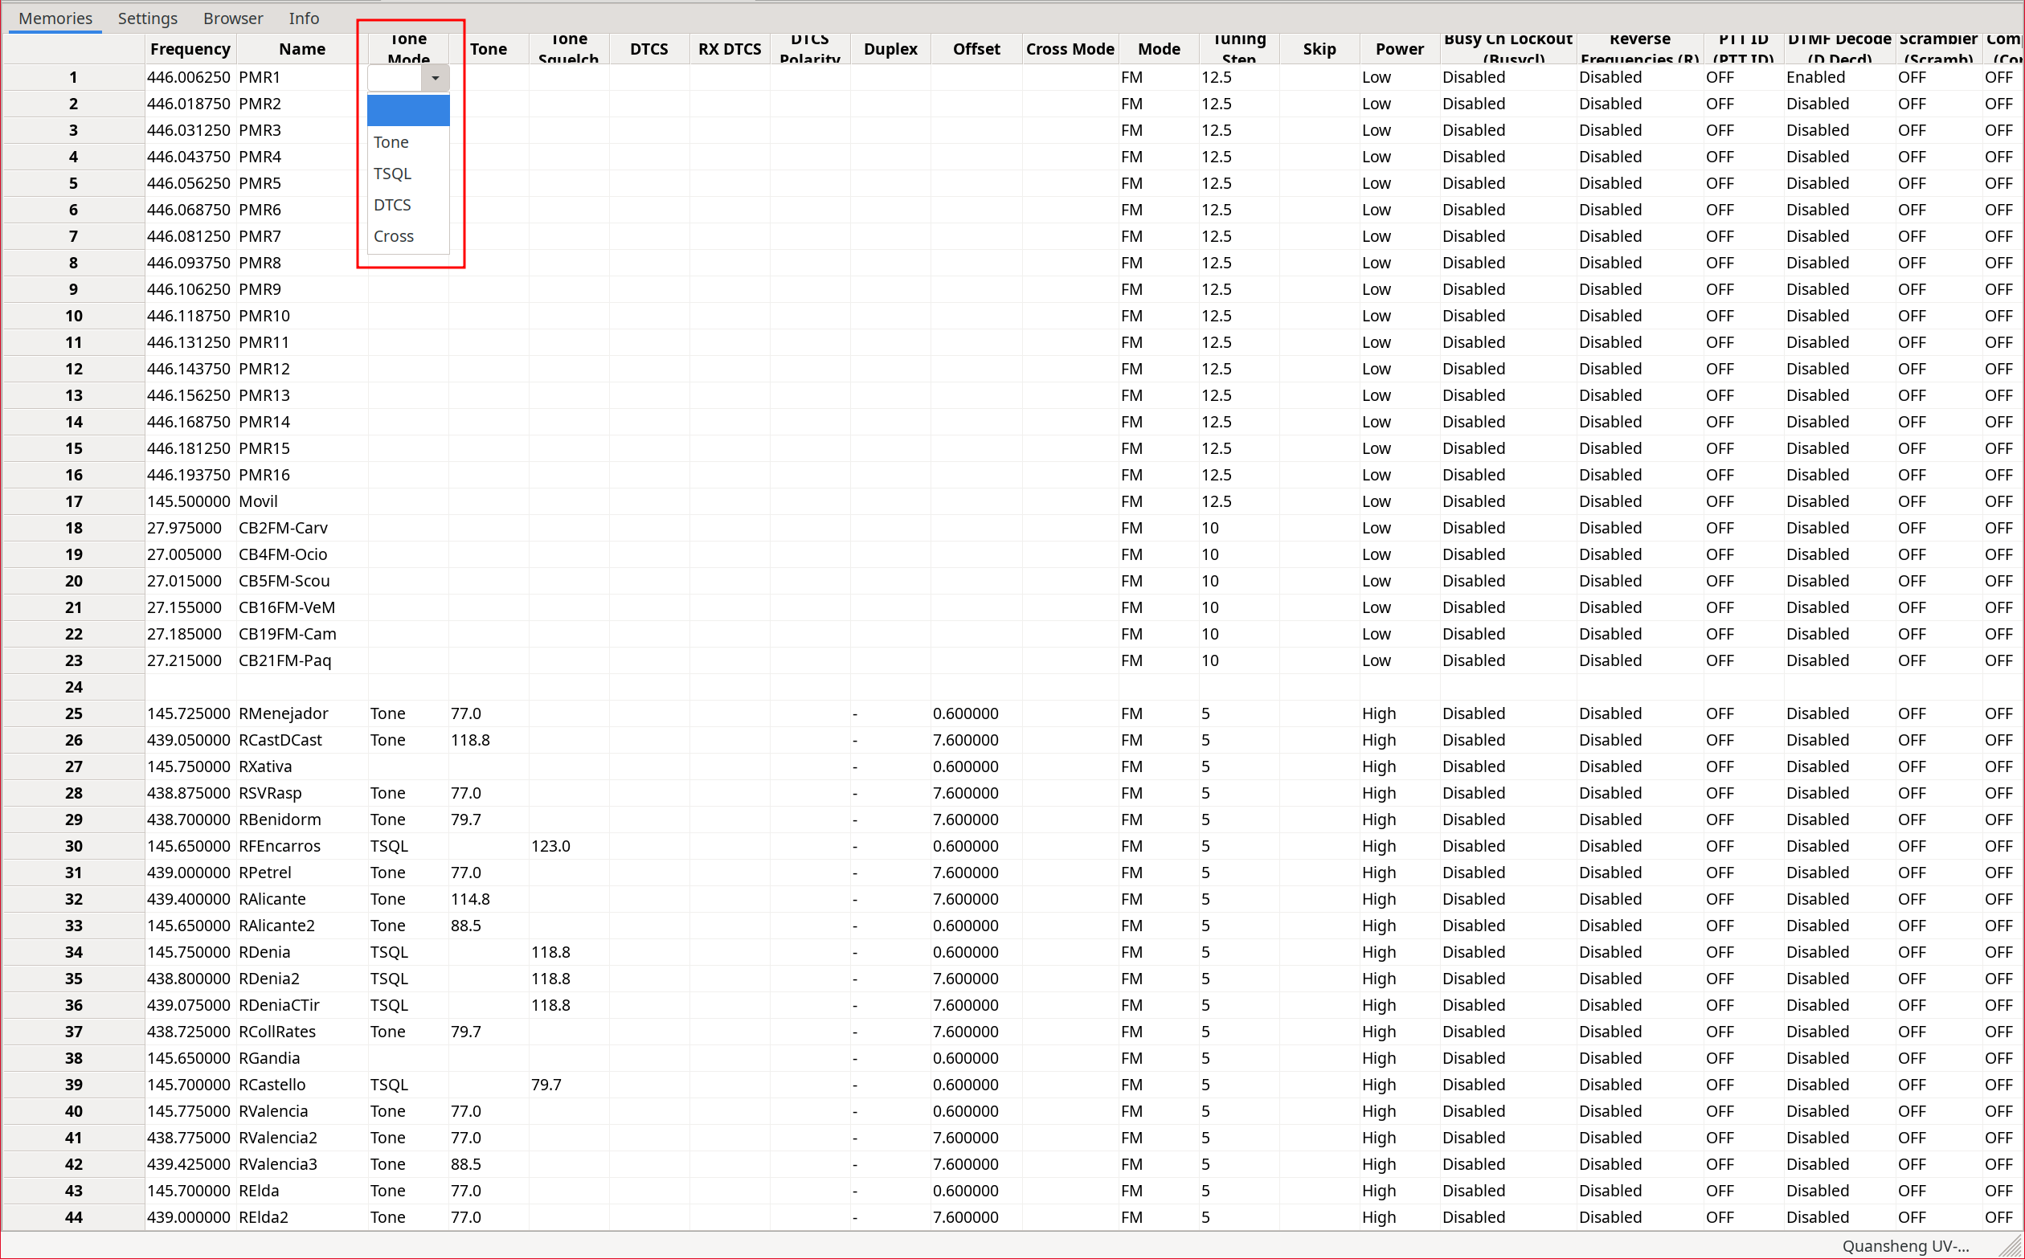Image resolution: width=2025 pixels, height=1259 pixels.
Task: Click the window resize grip at bottom-right
Action: (2013, 1249)
